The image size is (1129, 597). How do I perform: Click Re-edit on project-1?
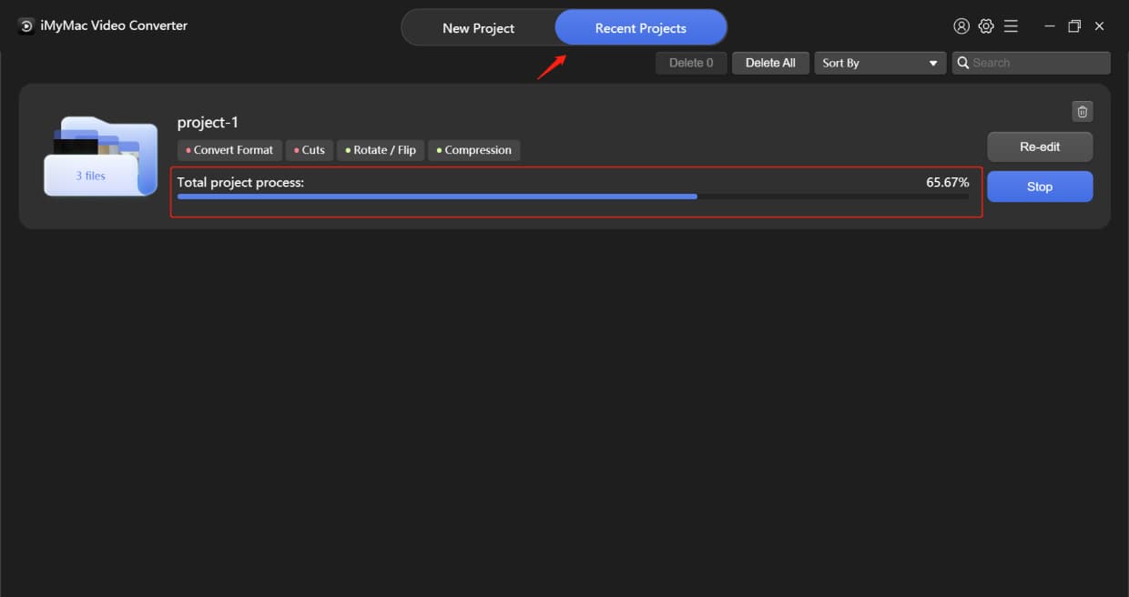click(x=1040, y=146)
